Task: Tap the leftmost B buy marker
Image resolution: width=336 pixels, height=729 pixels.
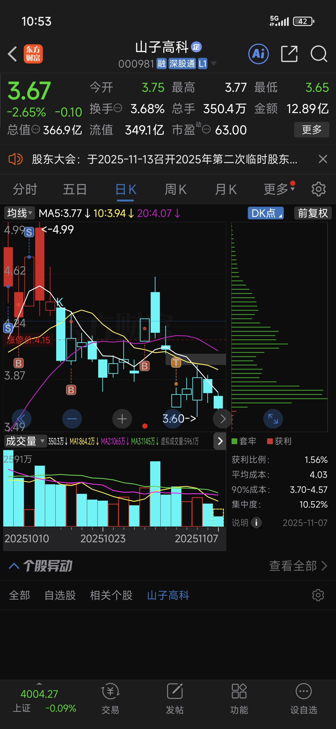Action: [19, 363]
